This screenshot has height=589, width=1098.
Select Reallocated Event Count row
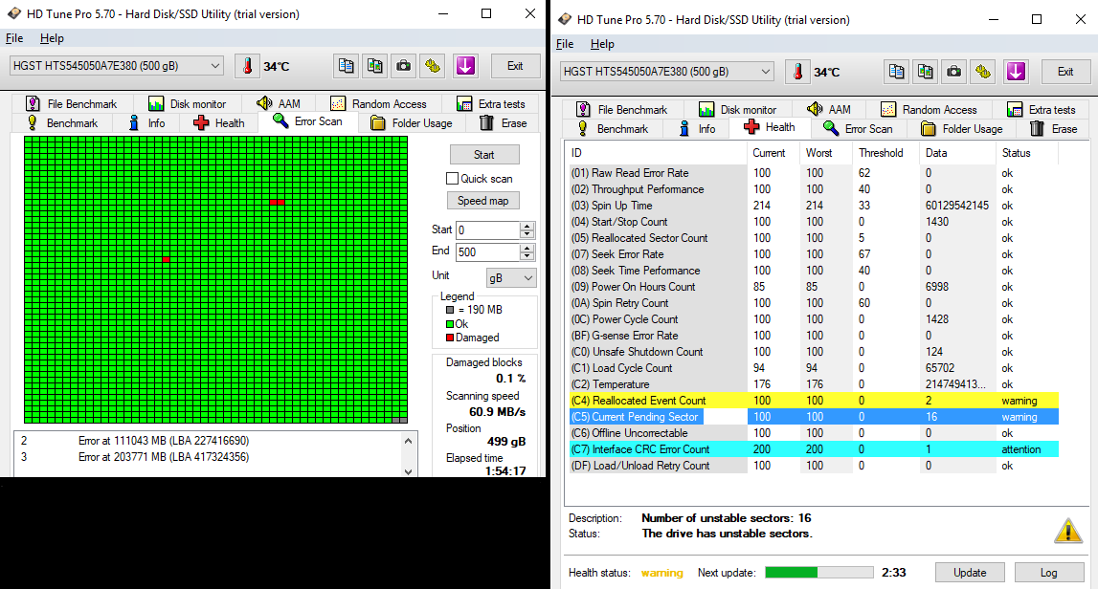pyautogui.click(x=813, y=401)
